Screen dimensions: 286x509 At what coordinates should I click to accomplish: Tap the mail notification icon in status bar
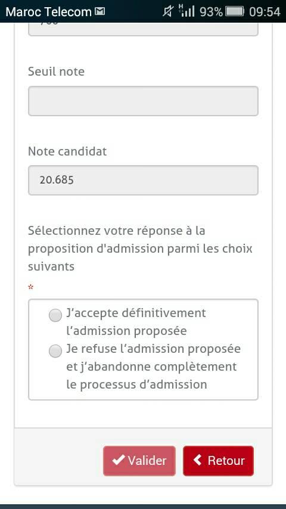click(x=100, y=12)
